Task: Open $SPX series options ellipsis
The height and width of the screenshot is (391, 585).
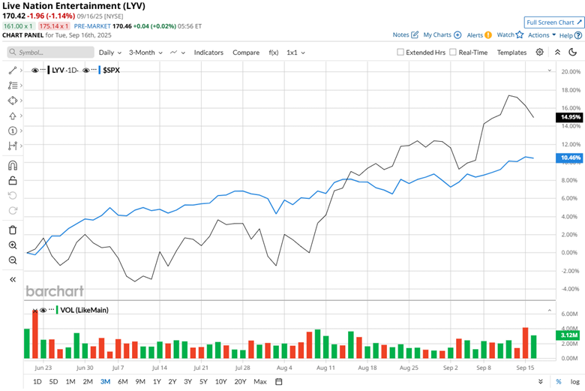Action: pyautogui.click(x=94, y=70)
